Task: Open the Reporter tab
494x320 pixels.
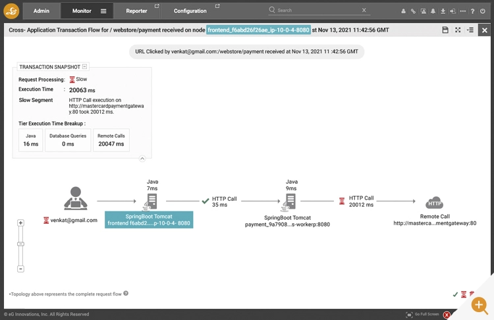Action: 136,11
